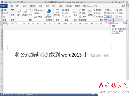Screen dimensions: 129x96
Task: Open the Office apps (应用程序) button
Action: tap(49, 13)
